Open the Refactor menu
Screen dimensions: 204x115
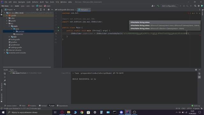35,2
